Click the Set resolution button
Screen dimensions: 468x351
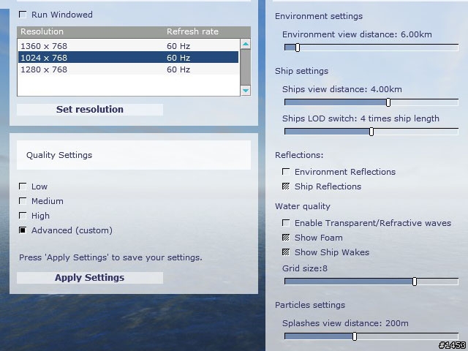90,110
